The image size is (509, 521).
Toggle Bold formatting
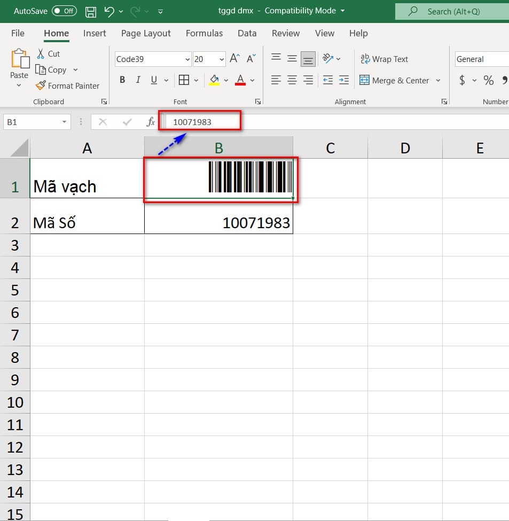(x=122, y=80)
